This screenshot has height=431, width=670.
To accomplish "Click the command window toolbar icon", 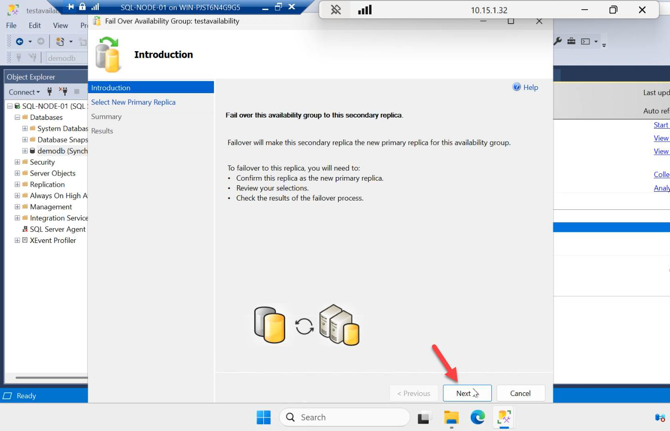I will click(x=586, y=41).
